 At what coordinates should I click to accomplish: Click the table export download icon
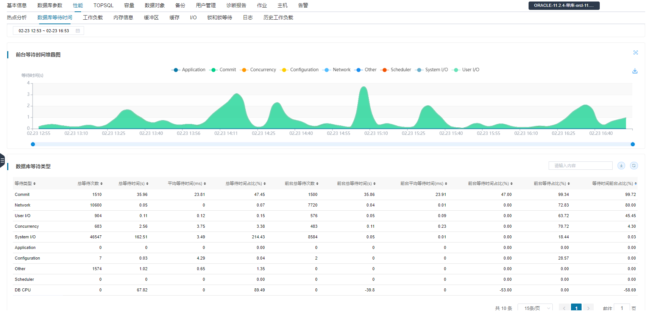(621, 166)
